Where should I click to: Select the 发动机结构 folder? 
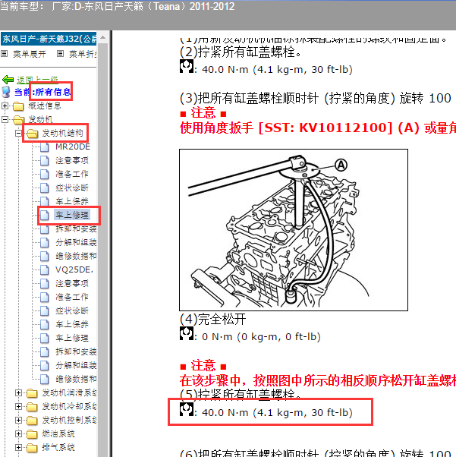point(63,133)
